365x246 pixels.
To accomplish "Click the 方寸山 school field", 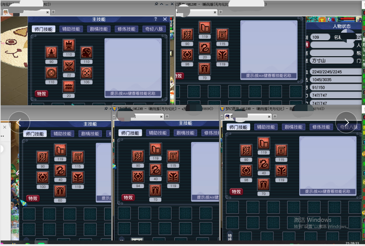I will click(332, 60).
